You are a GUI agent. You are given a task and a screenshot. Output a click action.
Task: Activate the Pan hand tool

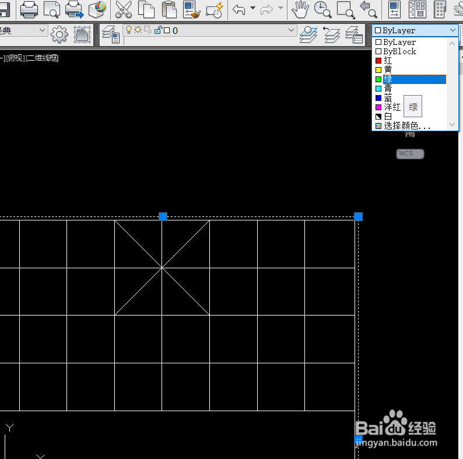(x=300, y=10)
